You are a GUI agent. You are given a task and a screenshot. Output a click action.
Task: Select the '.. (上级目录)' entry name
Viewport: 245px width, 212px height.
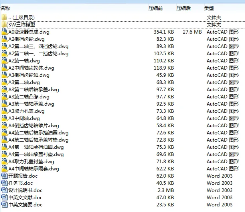pos(22,17)
